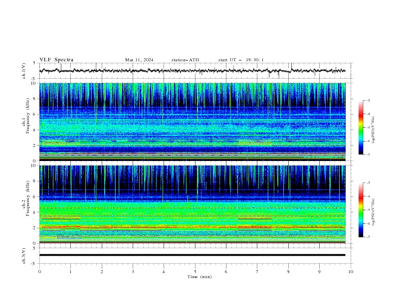Click time axis tick label "2"
The width and height of the screenshot is (395, 305).
coord(102,272)
